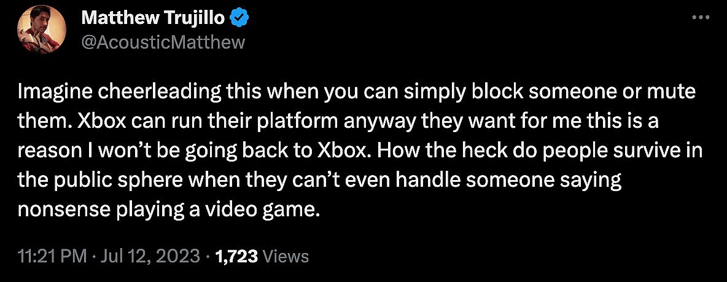The height and width of the screenshot is (282, 727).
Task: Click the Matthew Trujillo display name
Action: (154, 18)
